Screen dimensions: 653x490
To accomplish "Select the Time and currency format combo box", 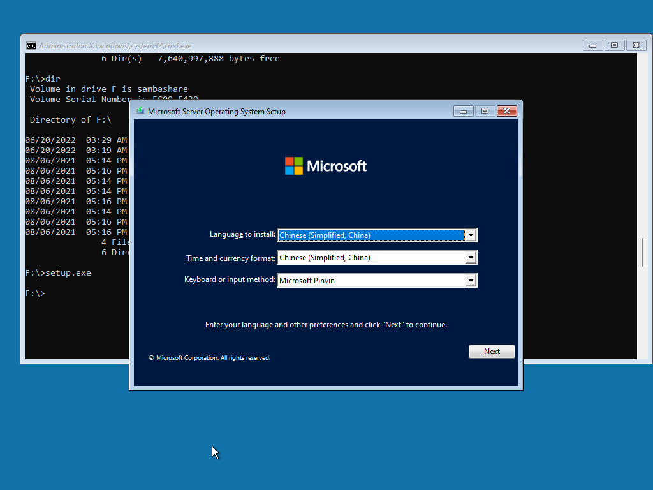I will [x=377, y=258].
